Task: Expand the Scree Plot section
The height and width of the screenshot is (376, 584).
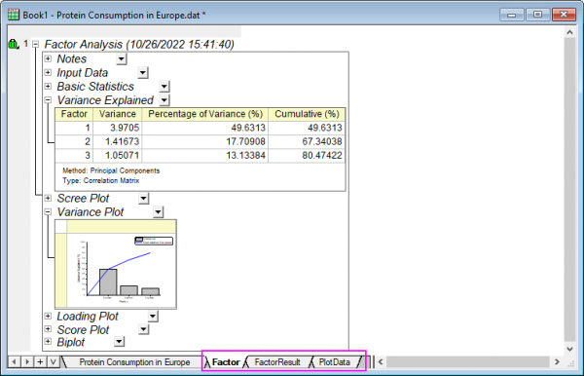Action: pos(48,198)
